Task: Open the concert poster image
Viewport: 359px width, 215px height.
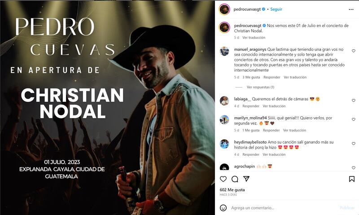Action: coord(107,108)
